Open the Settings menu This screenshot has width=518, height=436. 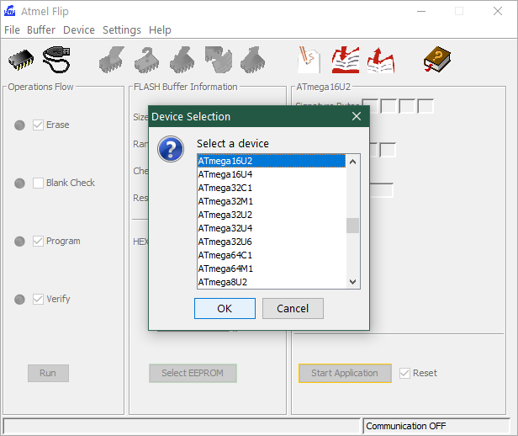pos(122,30)
